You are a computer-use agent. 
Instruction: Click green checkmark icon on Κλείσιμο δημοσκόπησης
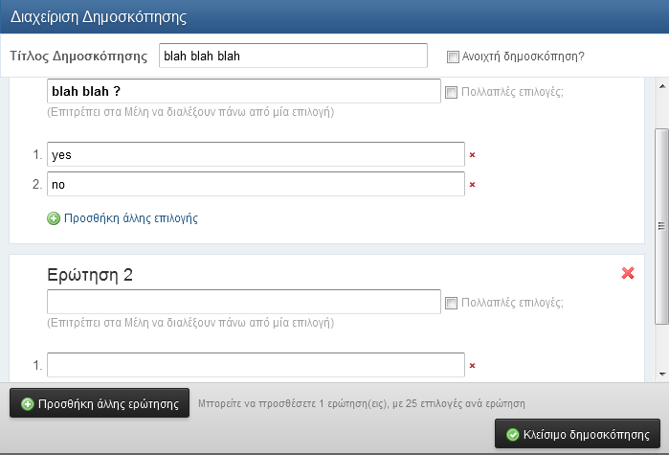coord(512,435)
